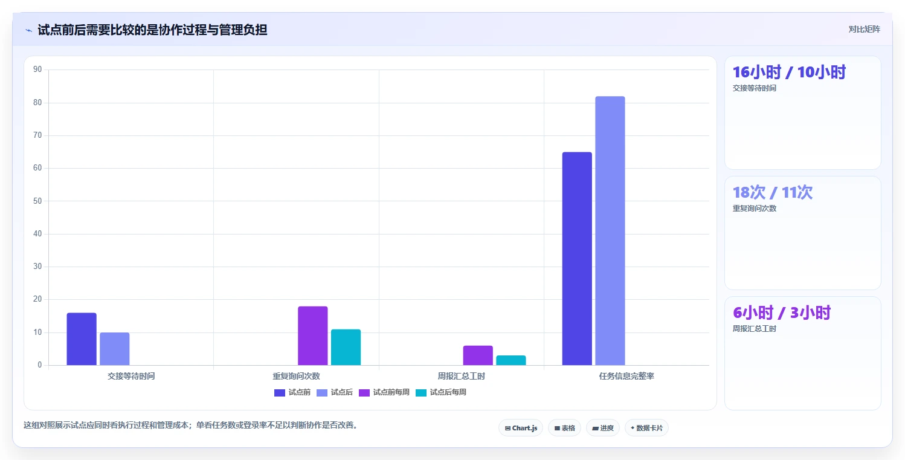Toggle the 试点前每周 legend series
This screenshot has height=460, width=905.
click(x=384, y=392)
